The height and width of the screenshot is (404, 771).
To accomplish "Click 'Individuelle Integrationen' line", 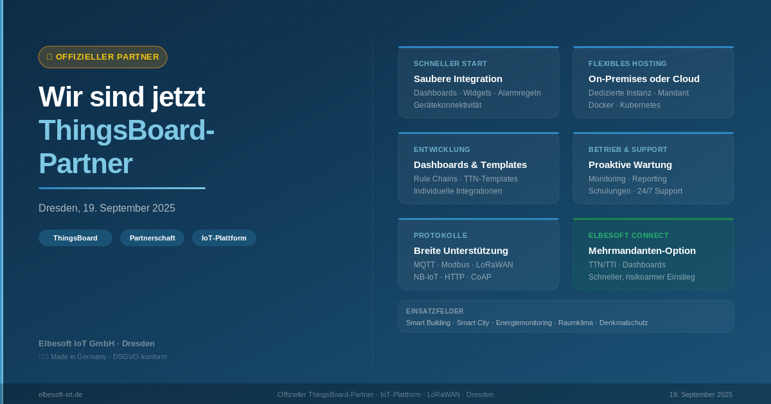I will [458, 191].
